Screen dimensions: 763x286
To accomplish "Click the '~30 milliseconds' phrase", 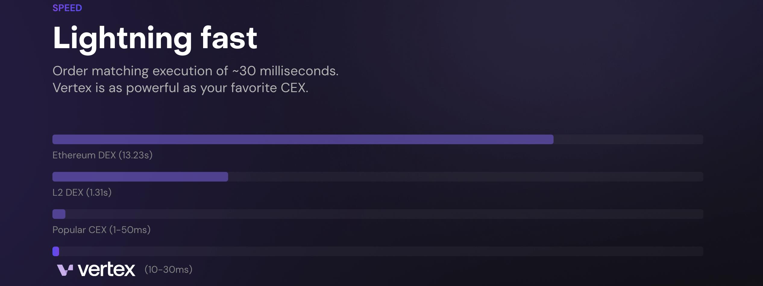I will point(285,71).
